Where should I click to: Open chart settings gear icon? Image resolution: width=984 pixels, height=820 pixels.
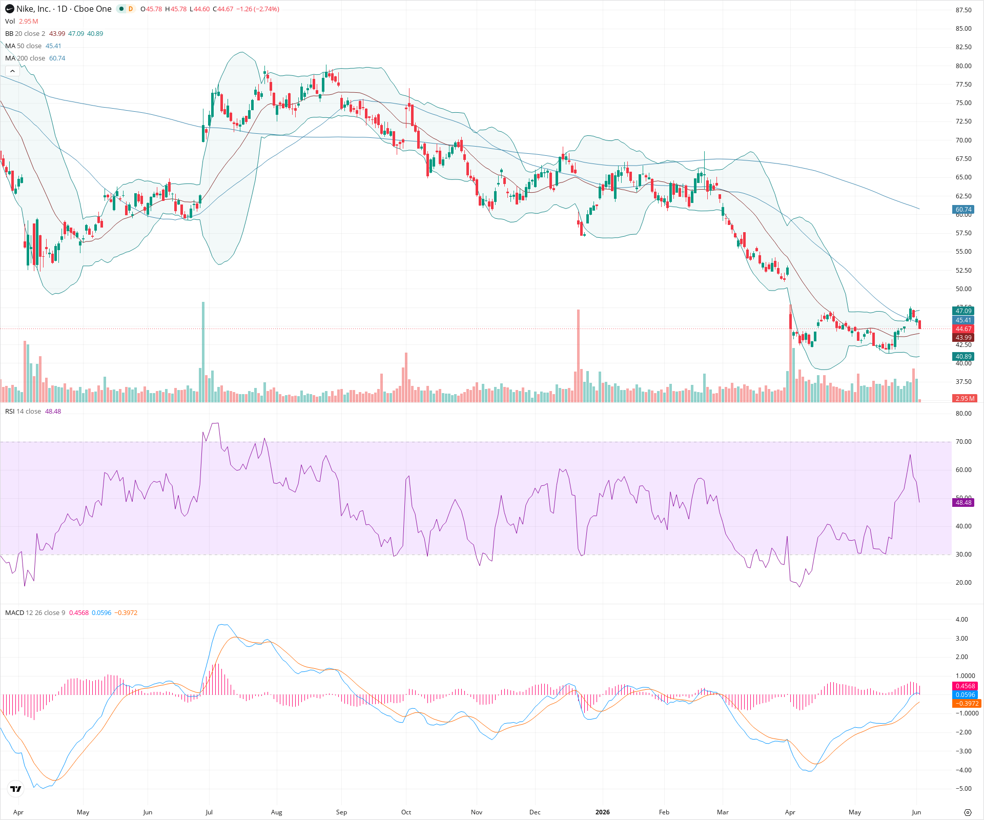point(968,812)
